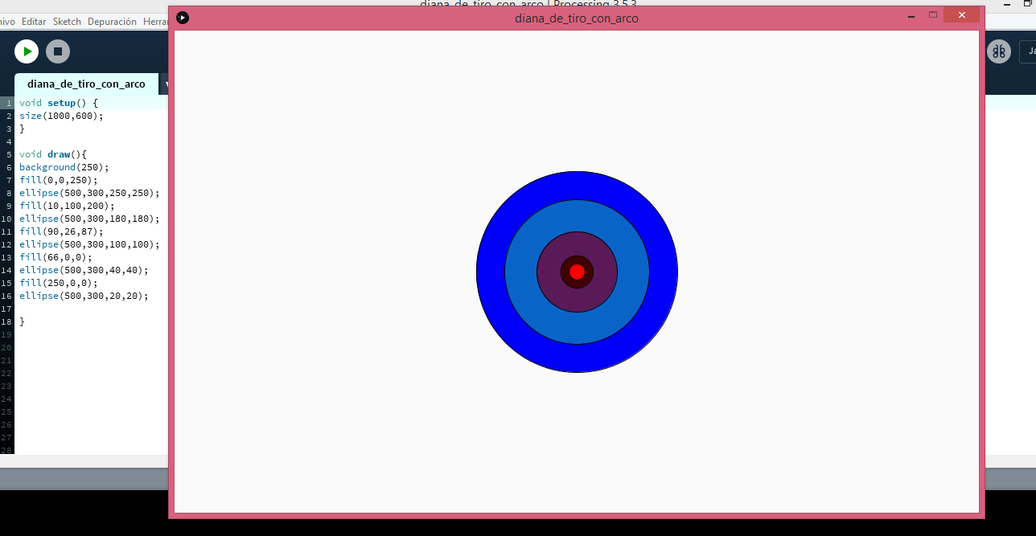Open the Editar menu
This screenshot has height=536, width=1036.
point(34,22)
